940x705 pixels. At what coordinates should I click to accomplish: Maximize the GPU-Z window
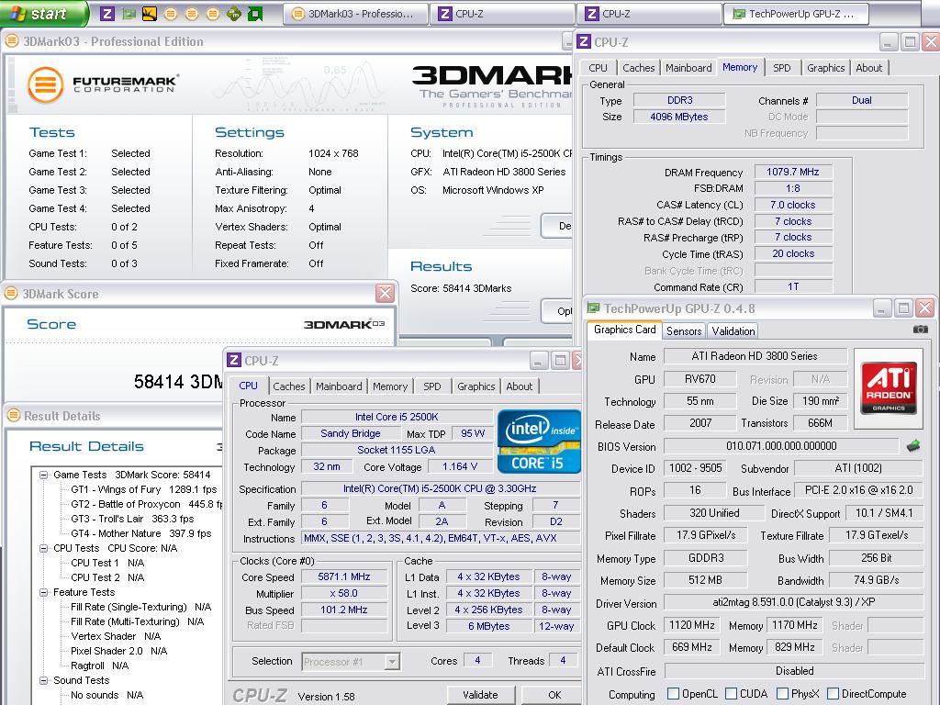tap(903, 308)
